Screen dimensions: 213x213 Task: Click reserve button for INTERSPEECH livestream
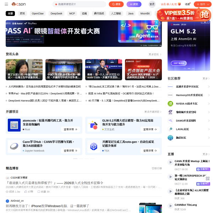coord(203,184)
